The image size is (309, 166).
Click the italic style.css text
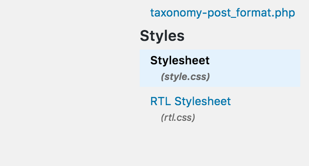point(185,77)
